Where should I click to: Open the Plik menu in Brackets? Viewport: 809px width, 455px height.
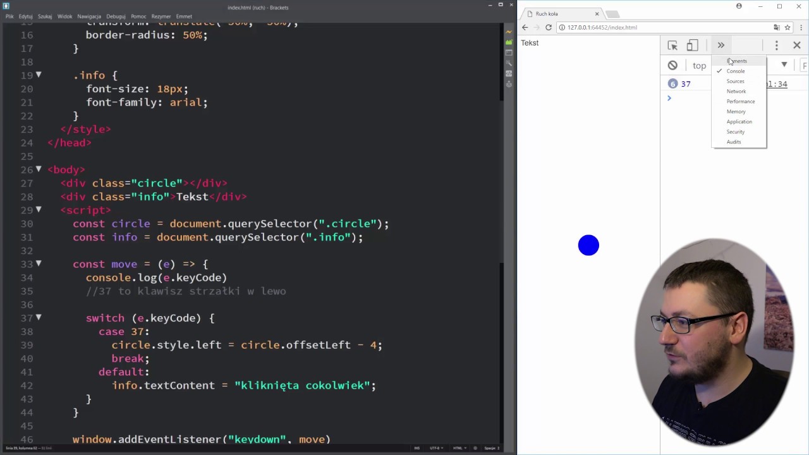[x=9, y=16]
